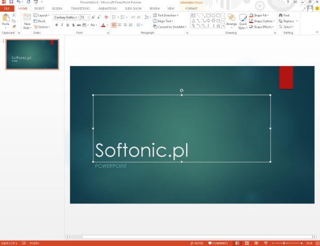The image size is (320, 246).
Task: Click the Clear All Formatting icon
Action: tap(106, 17)
